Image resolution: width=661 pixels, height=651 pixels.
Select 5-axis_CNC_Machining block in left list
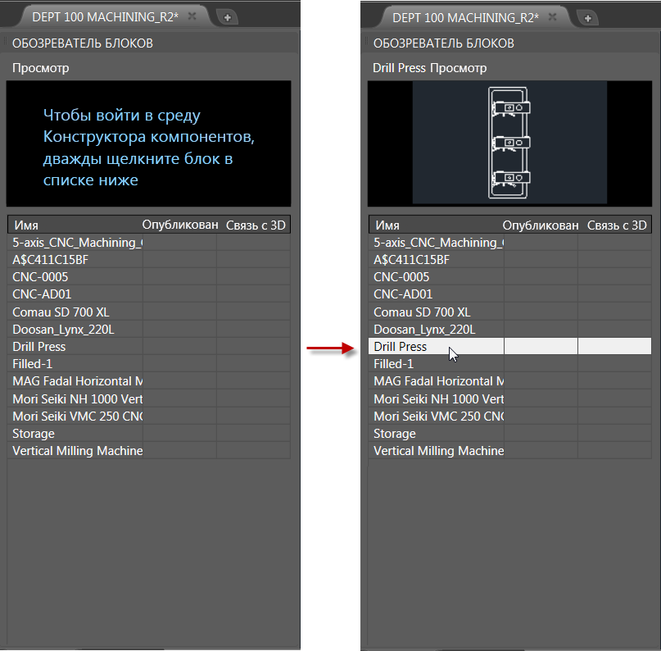(149, 243)
